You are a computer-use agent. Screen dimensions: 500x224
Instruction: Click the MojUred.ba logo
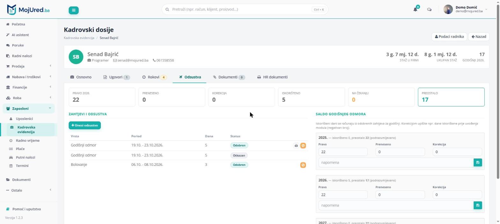[x=28, y=10]
